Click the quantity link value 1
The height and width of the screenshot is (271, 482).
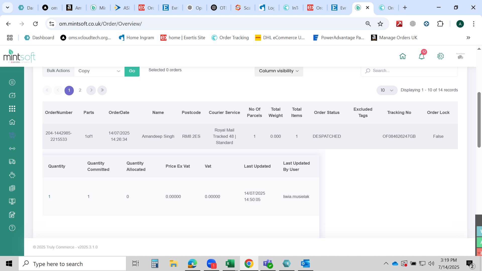point(49,196)
